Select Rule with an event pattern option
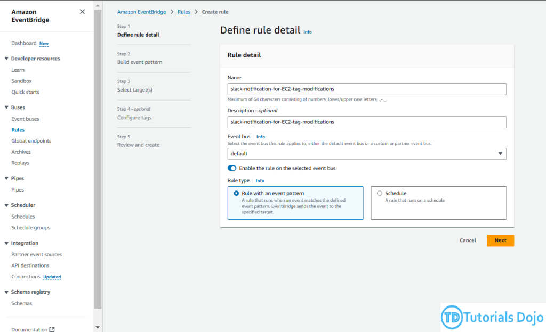This screenshot has width=546, height=332. [236, 194]
